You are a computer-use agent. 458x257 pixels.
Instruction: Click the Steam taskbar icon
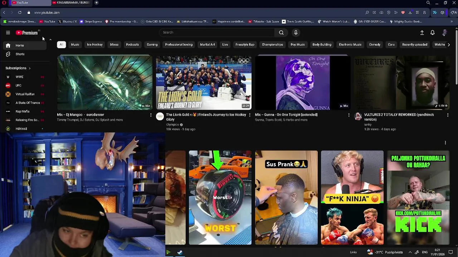(180, 252)
